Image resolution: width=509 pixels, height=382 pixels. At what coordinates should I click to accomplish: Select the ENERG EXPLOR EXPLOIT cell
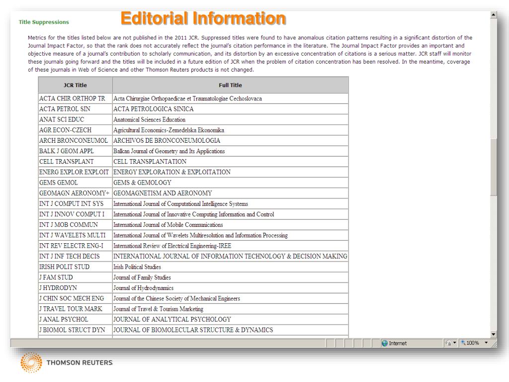(76, 172)
